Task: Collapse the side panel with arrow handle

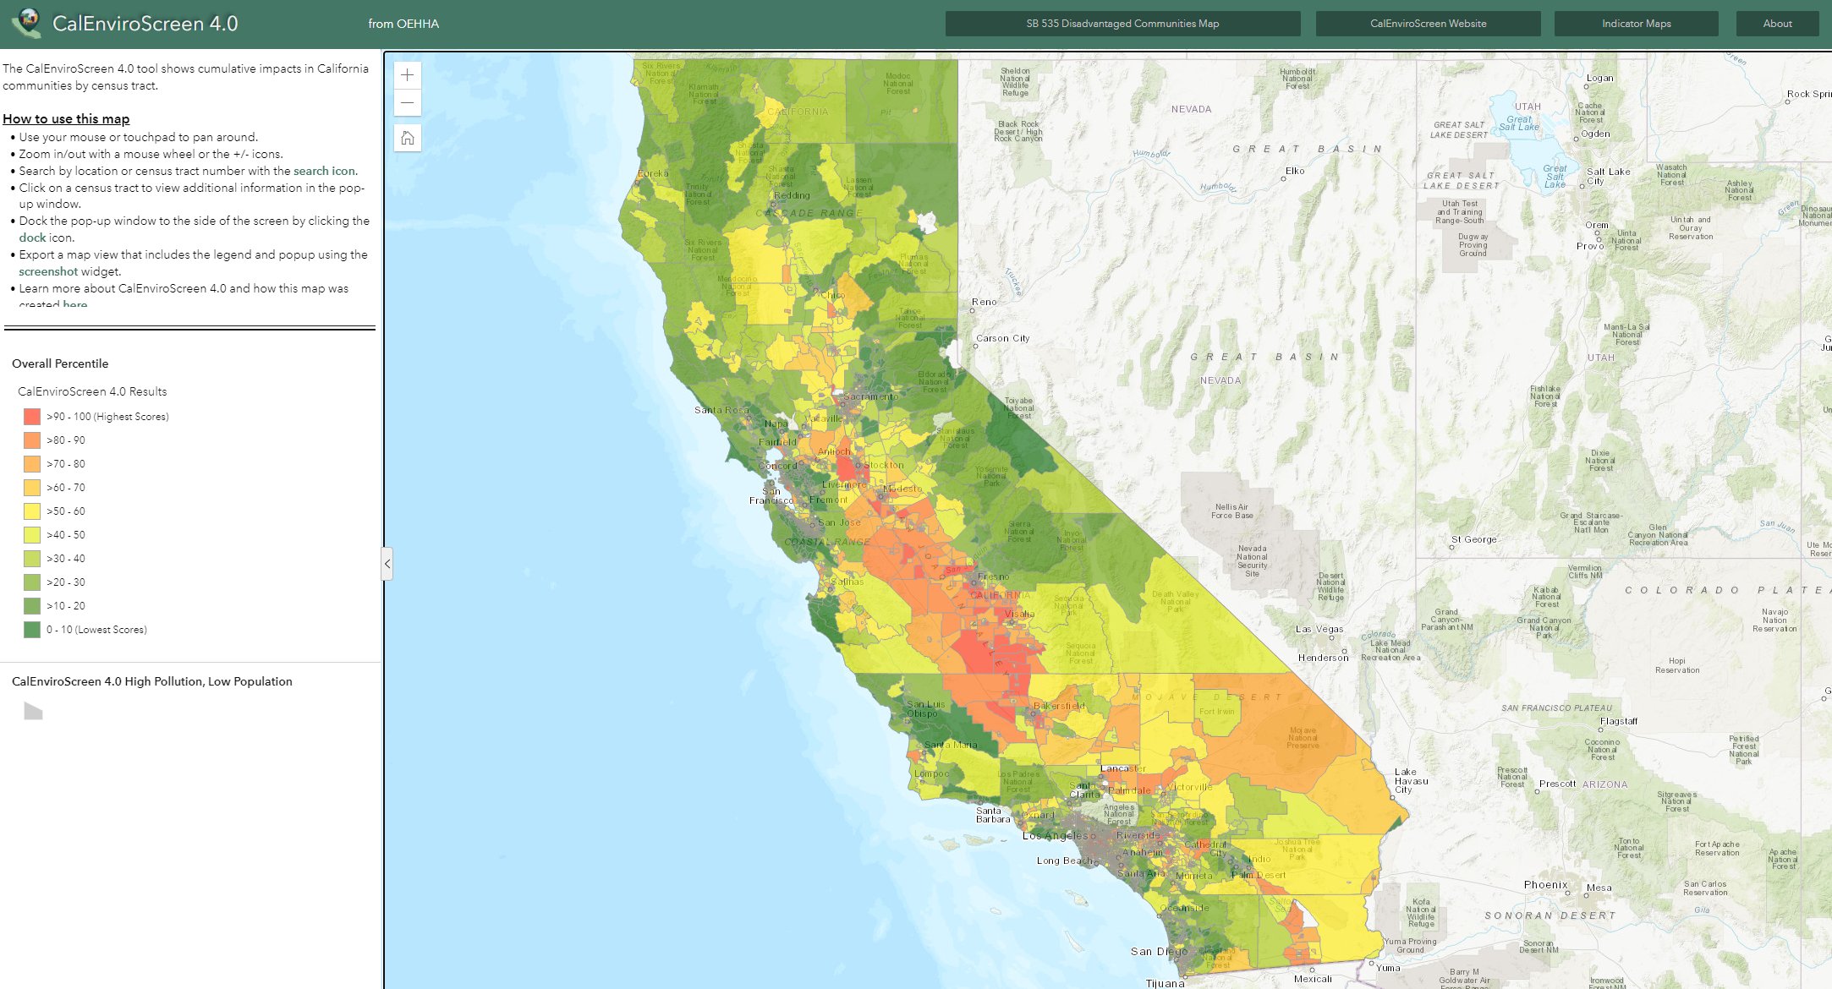Action: 387,564
